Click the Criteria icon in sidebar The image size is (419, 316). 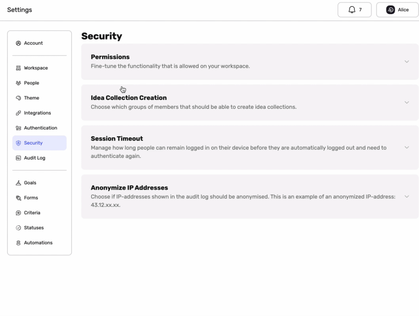pos(18,213)
